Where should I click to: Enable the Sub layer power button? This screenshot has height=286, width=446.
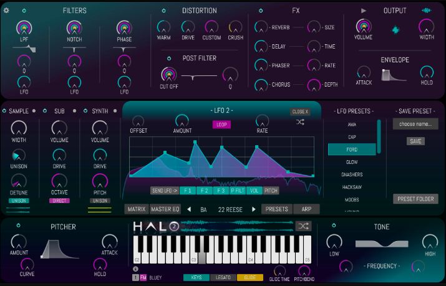45,111
